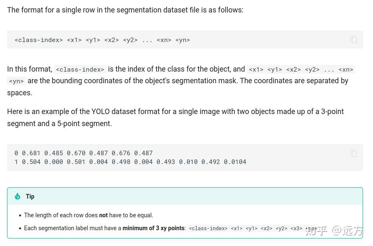Click the @远方 username watermark

click(348, 231)
